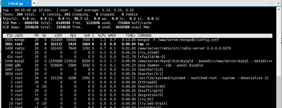Click the 'top - 09:39:48' clock text

point(17,10)
